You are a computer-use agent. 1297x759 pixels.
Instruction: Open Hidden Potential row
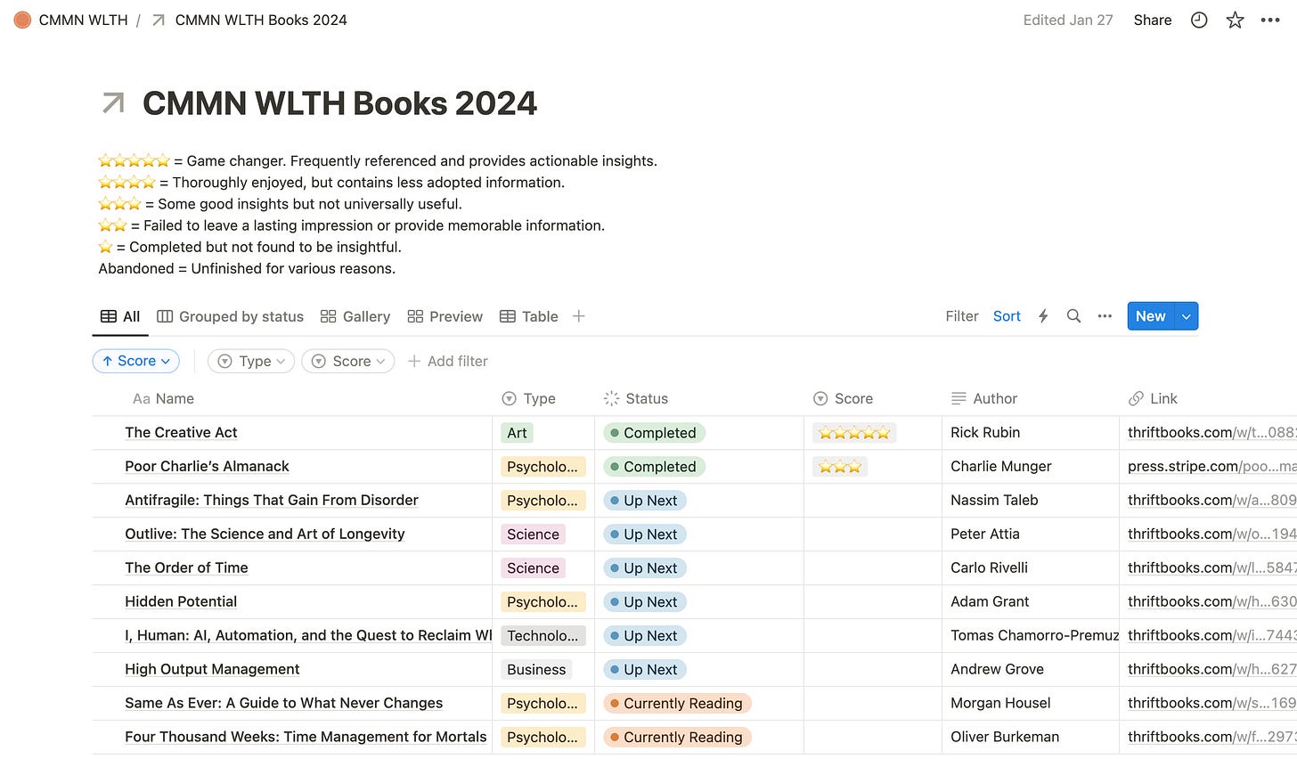tap(181, 601)
